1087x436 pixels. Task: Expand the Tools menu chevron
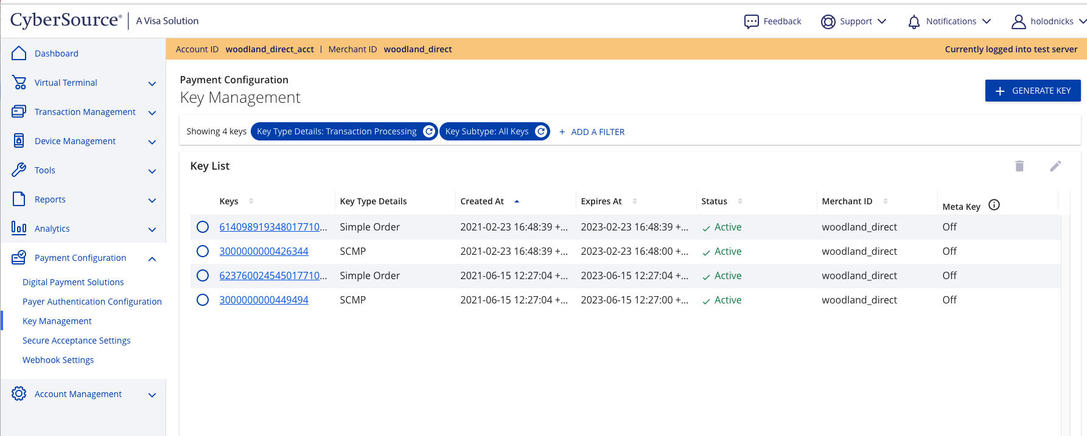click(152, 171)
